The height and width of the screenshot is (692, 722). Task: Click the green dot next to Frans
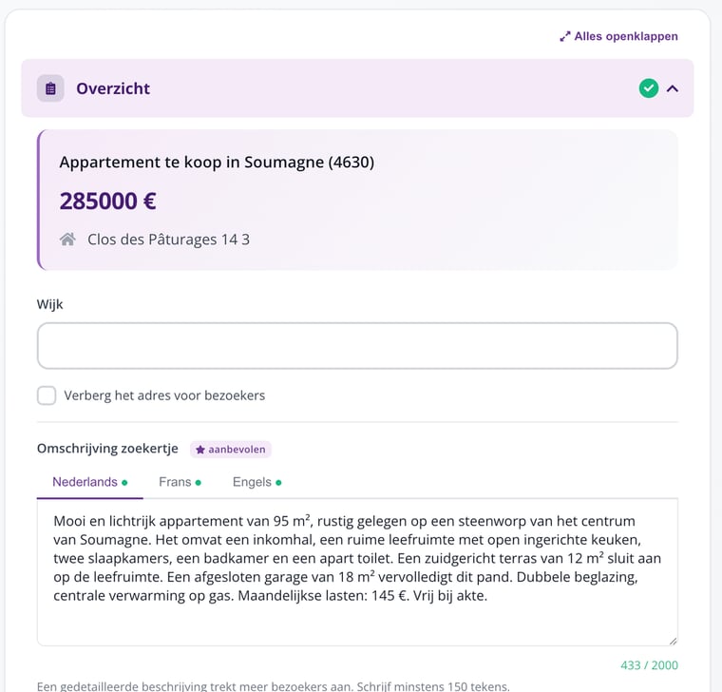pyautogui.click(x=199, y=483)
